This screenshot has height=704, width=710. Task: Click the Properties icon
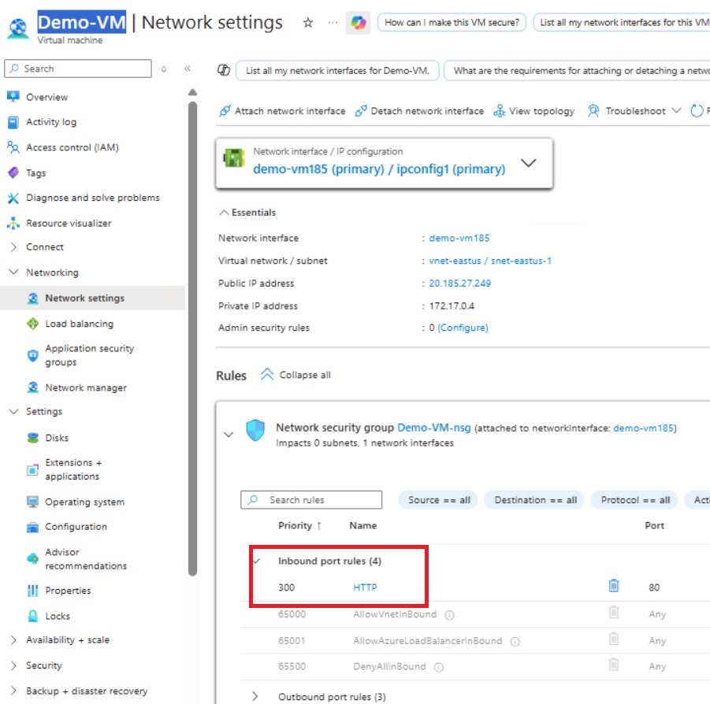click(x=32, y=591)
